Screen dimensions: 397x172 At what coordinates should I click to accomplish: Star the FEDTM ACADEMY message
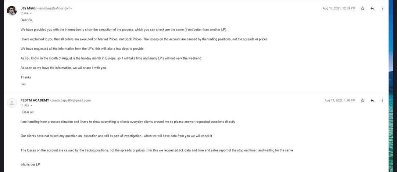(x=362, y=100)
